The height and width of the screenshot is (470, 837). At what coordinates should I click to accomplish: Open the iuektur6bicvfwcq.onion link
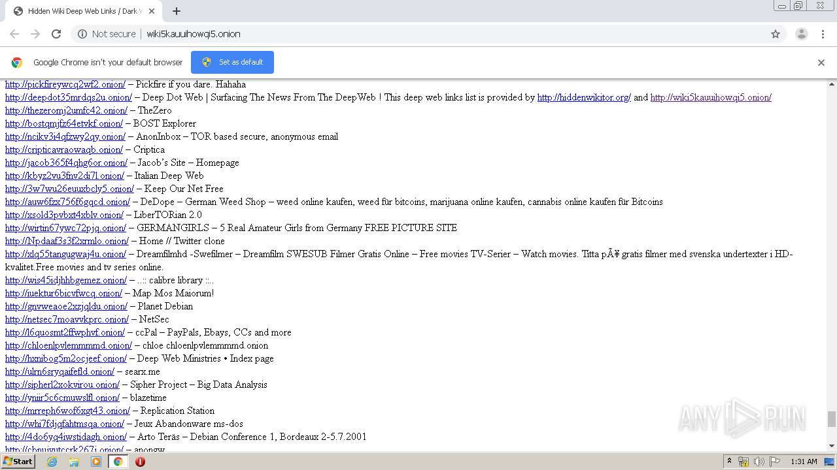[63, 293]
